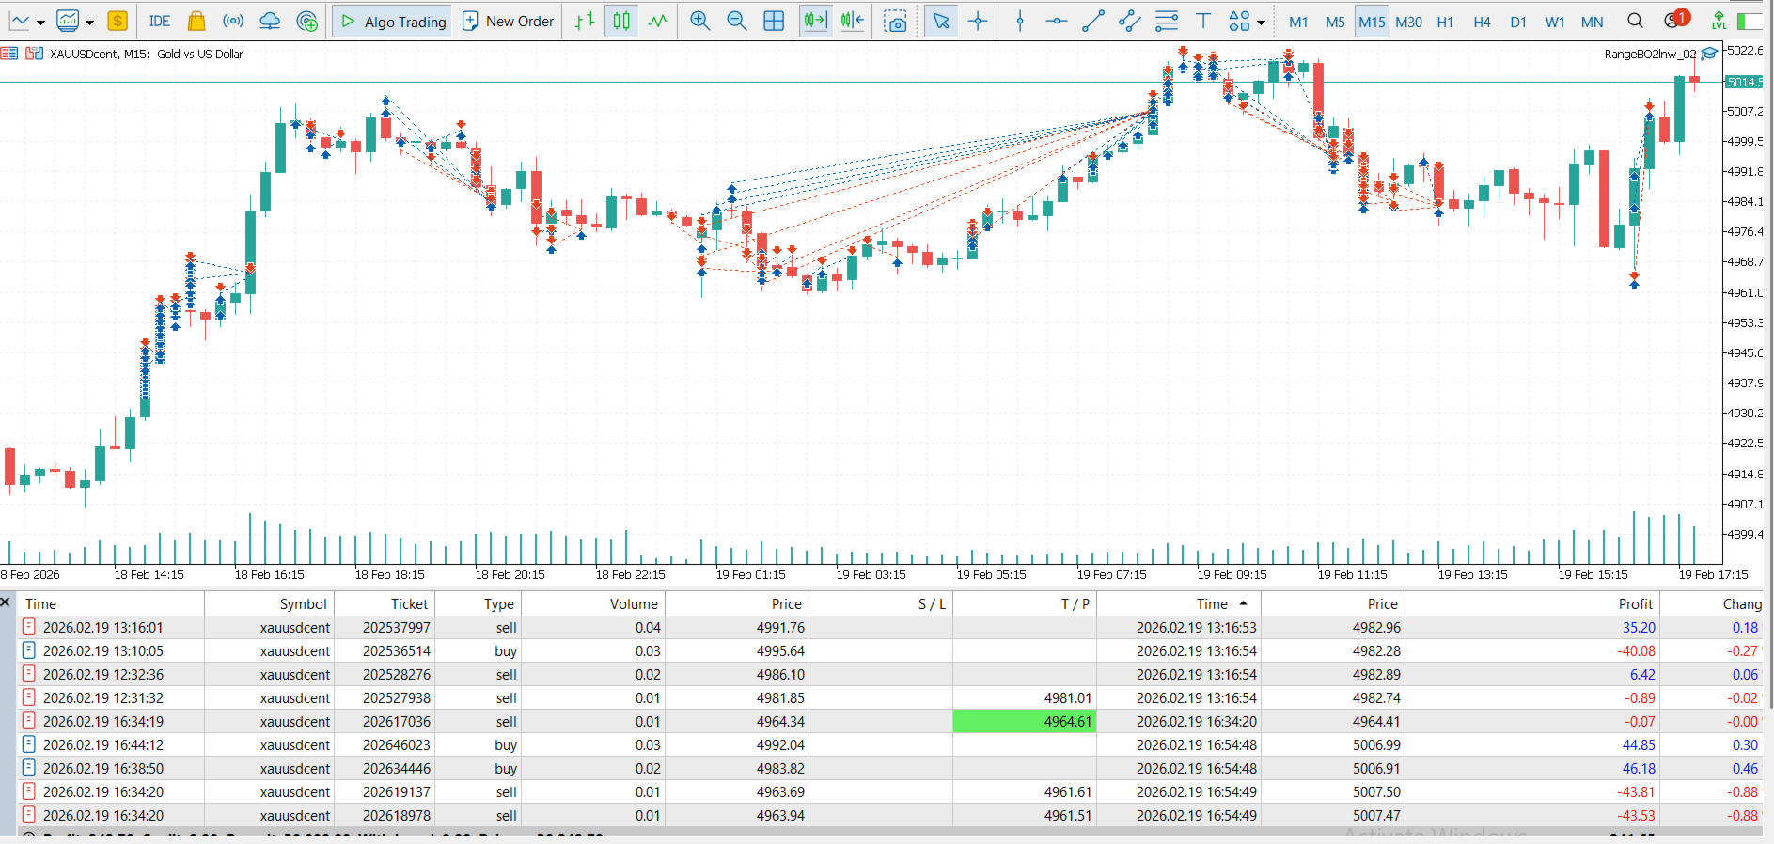
Task: Click the zoom out magnifier icon
Action: point(736,21)
